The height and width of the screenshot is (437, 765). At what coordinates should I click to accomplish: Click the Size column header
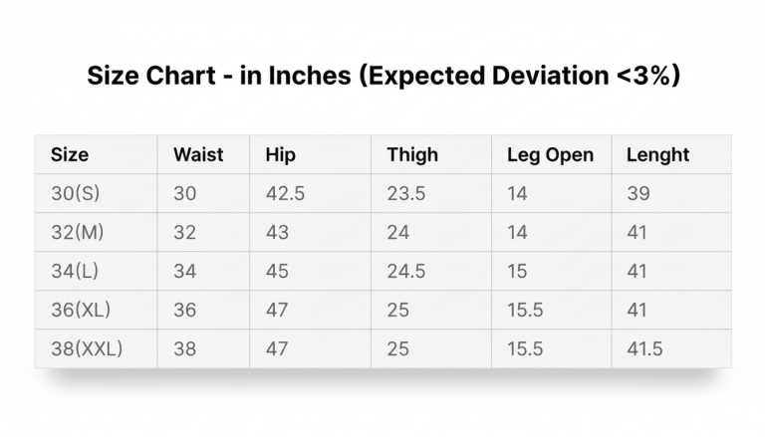pos(70,154)
